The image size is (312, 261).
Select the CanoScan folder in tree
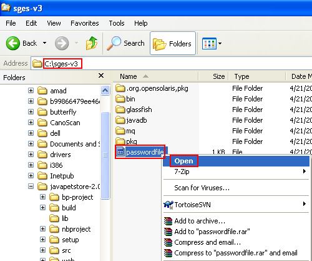pyautogui.click(x=59, y=123)
